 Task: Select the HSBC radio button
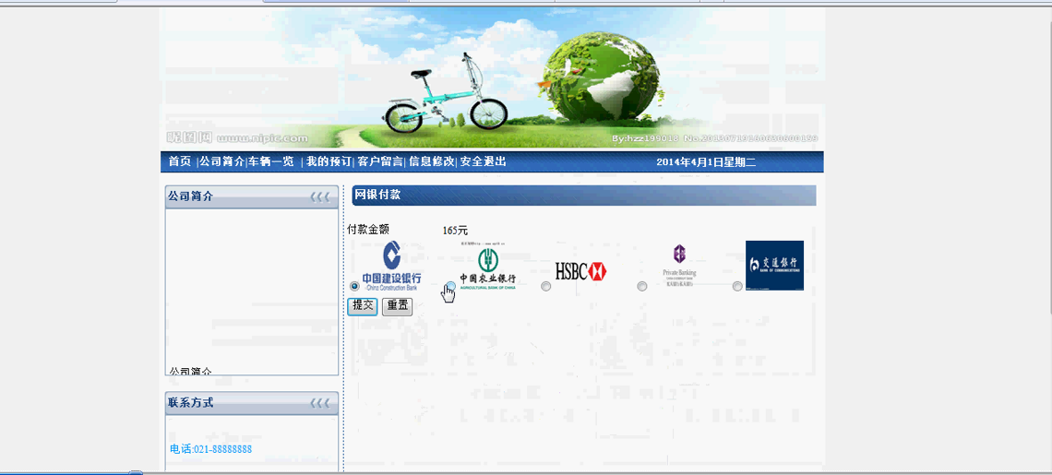[546, 287]
